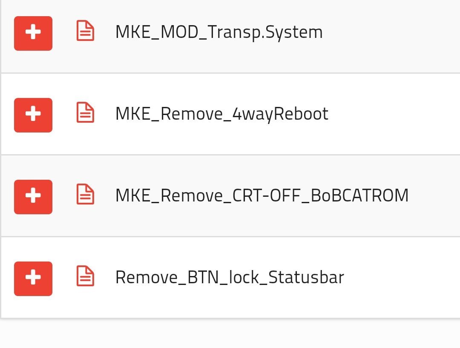460x348 pixels.
Task: Click the file icon for MKE_Remove_CRT-OFF_BoBCATROM
Action: [x=85, y=194]
